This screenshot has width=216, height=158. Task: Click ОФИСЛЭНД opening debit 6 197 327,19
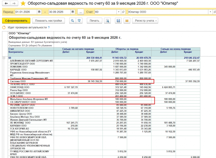[x=71, y=87]
